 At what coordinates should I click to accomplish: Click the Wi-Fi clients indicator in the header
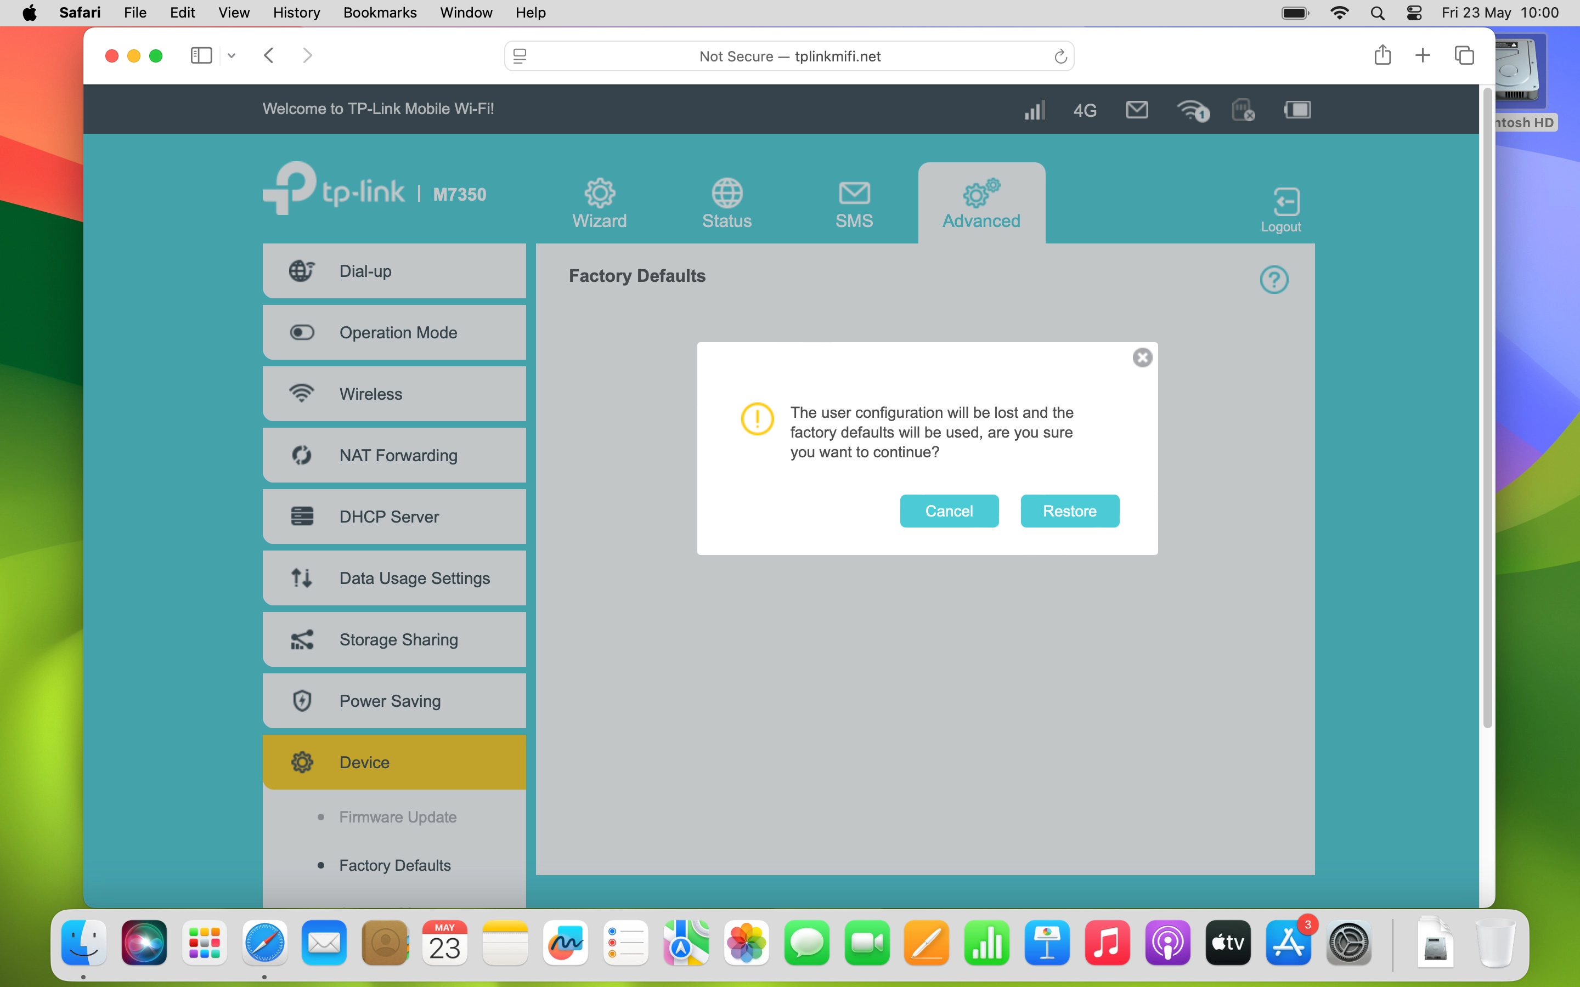pos(1193,111)
